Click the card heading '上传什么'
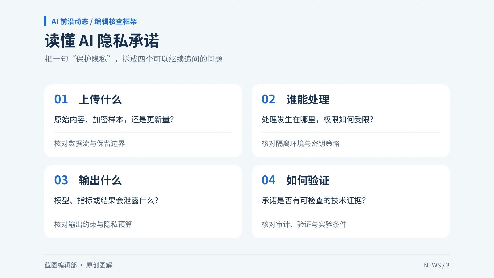Image resolution: width=494 pixels, height=278 pixels. (100, 99)
